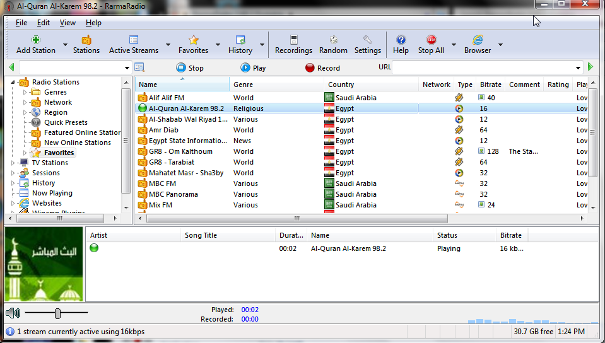
Task: Click the Song Title column header
Action: pyautogui.click(x=228, y=235)
